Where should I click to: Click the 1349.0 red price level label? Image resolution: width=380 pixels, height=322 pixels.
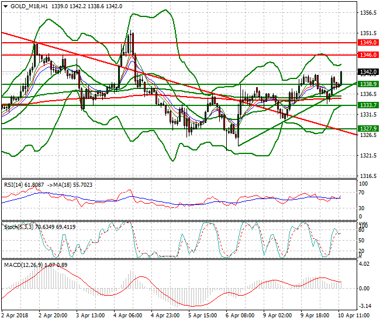(x=368, y=43)
